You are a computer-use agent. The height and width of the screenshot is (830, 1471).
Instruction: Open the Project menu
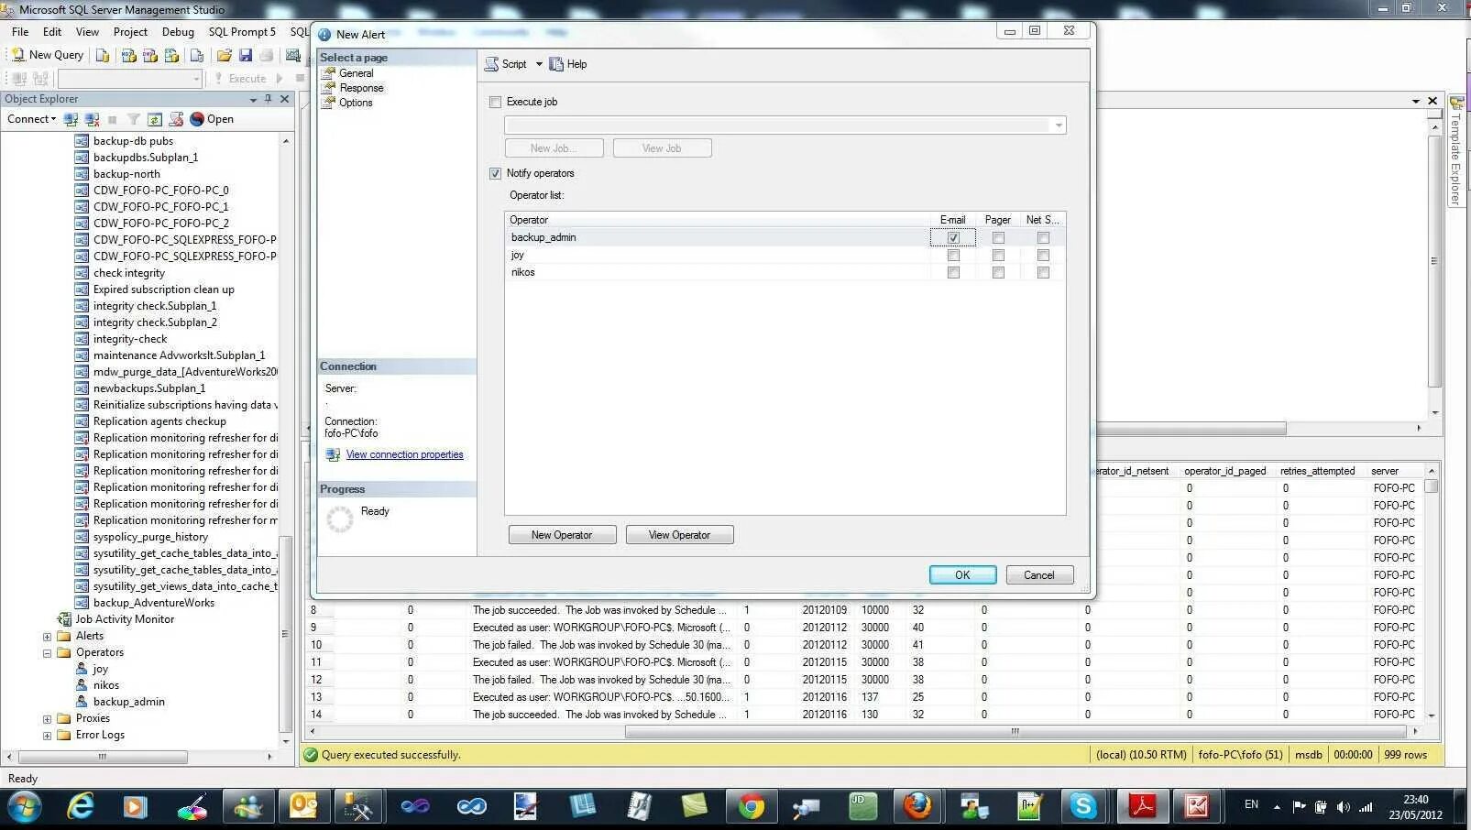pyautogui.click(x=130, y=31)
